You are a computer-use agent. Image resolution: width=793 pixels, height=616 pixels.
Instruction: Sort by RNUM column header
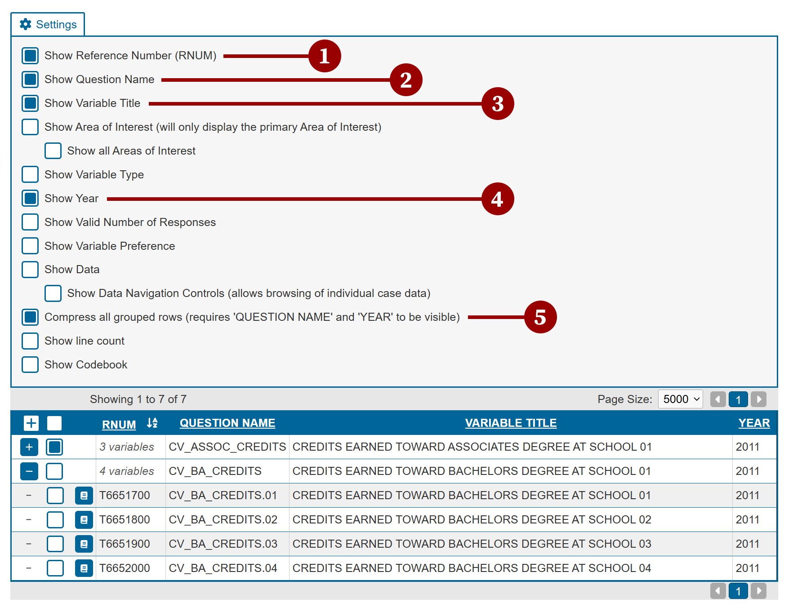119,424
